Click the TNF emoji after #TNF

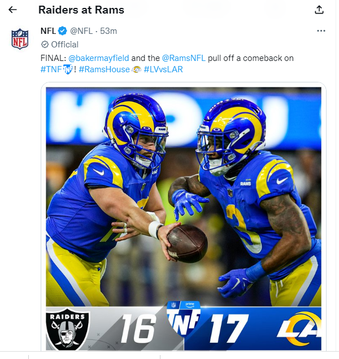(68, 70)
